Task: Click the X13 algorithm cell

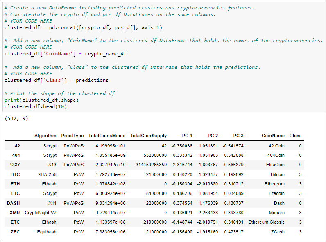Action: (52, 165)
